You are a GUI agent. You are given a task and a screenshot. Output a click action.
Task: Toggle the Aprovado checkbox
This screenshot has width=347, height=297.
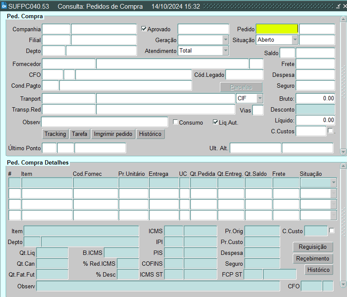pos(144,29)
